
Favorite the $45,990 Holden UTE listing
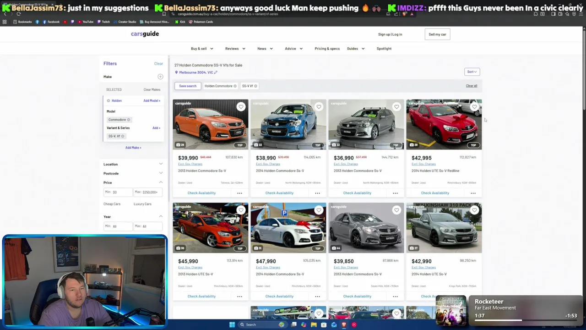click(x=241, y=210)
